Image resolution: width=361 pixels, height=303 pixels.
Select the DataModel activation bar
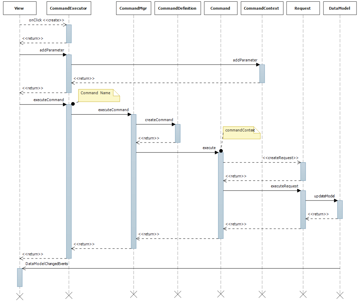click(340, 209)
